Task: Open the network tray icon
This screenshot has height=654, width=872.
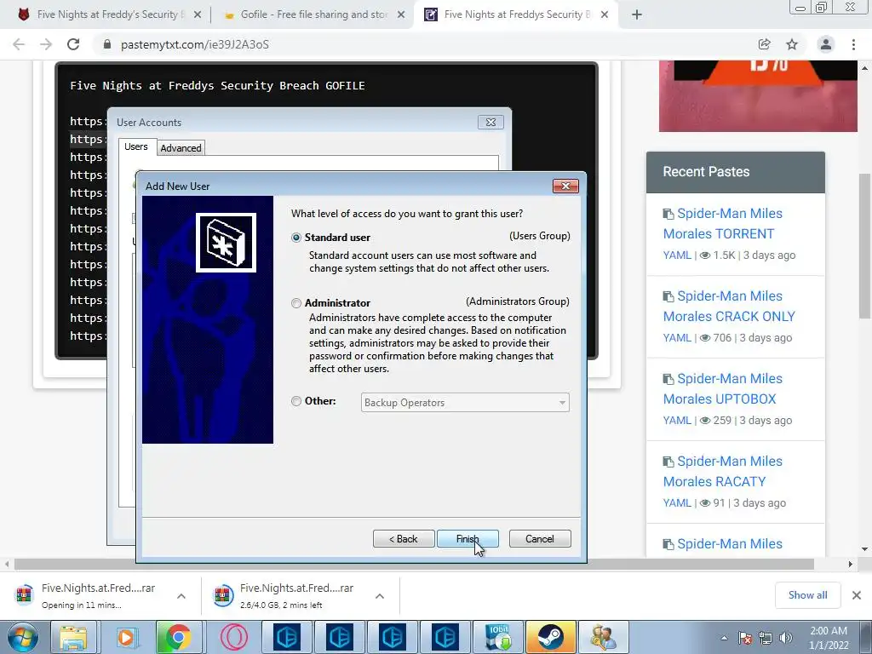Action: [x=766, y=638]
